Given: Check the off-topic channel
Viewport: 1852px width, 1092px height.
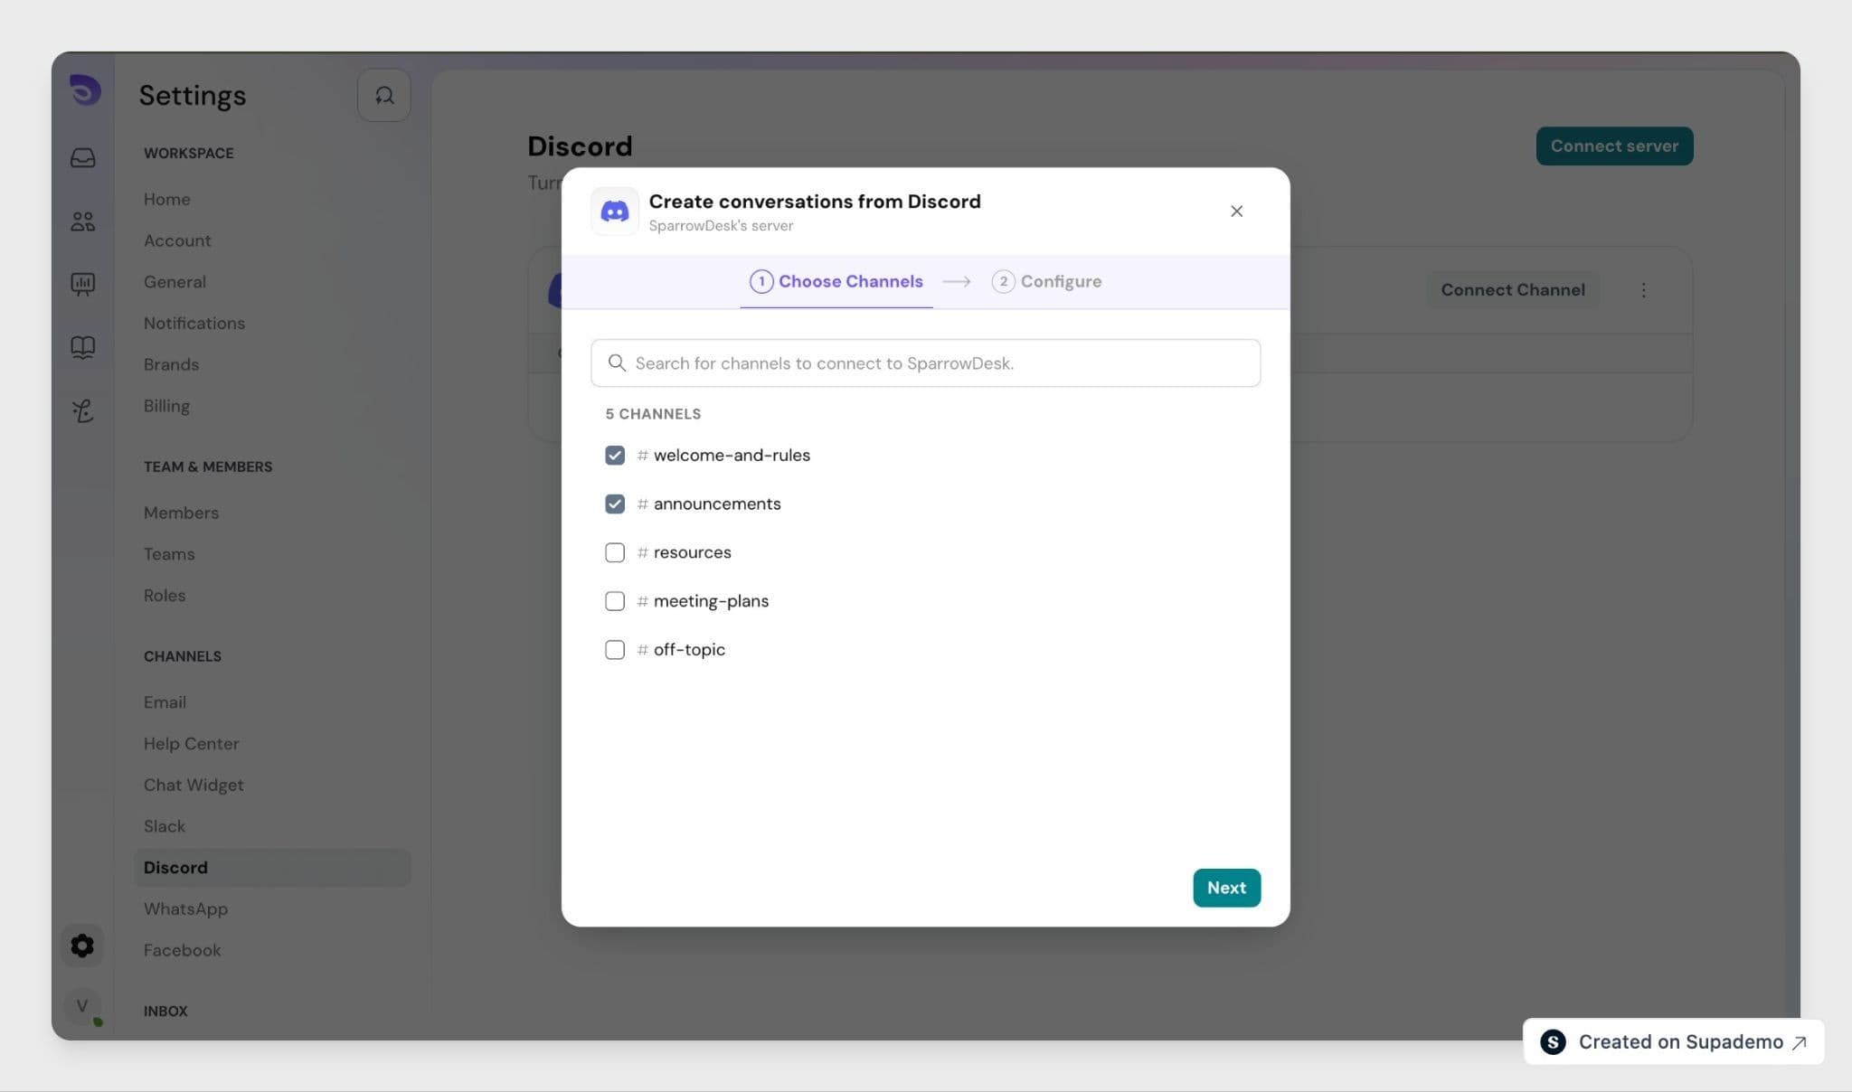Looking at the screenshot, I should tap(615, 650).
